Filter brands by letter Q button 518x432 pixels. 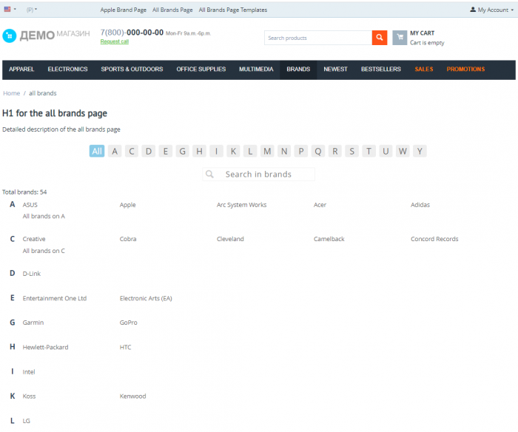point(318,151)
